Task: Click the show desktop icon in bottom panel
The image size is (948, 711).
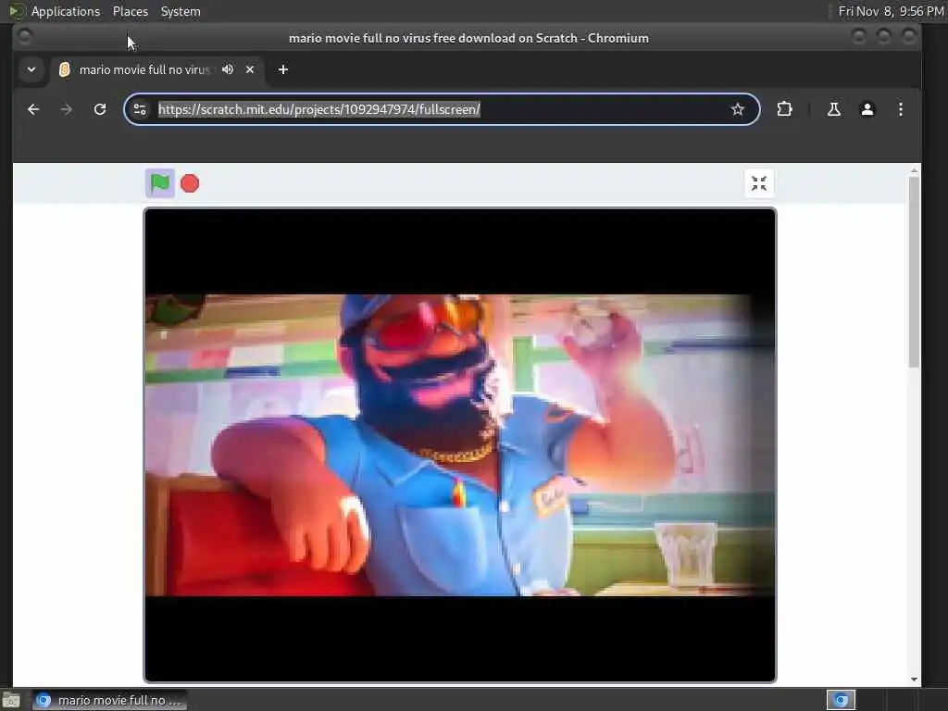Action: (x=11, y=700)
